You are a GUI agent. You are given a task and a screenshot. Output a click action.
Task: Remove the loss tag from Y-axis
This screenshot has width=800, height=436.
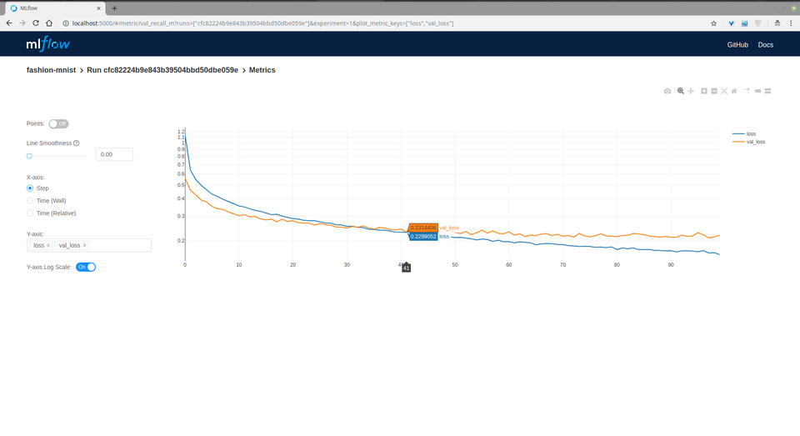(x=48, y=246)
